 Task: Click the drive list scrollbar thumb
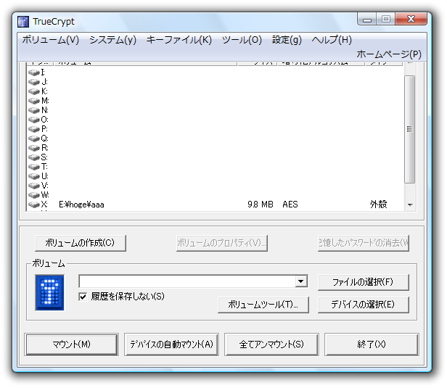[x=410, y=129]
